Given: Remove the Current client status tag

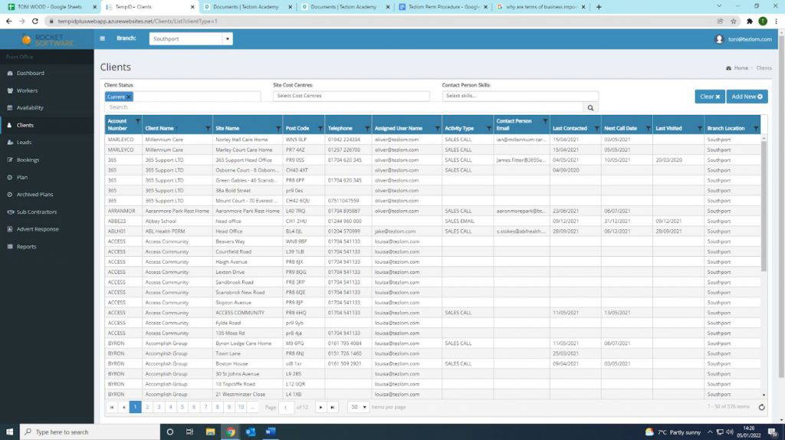Looking at the screenshot, I should coord(129,97).
